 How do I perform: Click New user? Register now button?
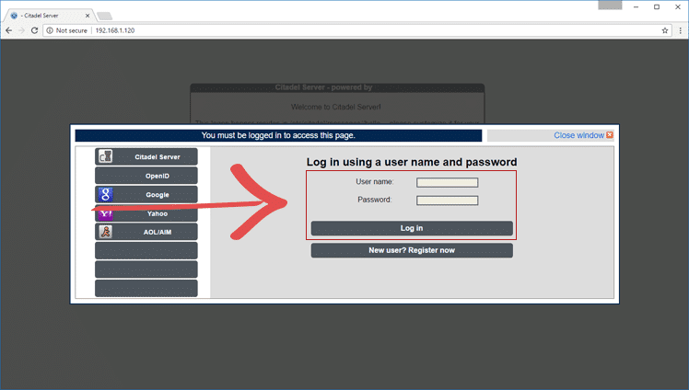tap(411, 250)
